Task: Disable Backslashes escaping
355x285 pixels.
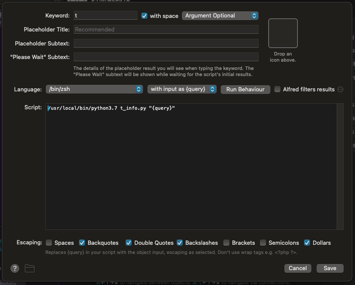Action: (180, 243)
